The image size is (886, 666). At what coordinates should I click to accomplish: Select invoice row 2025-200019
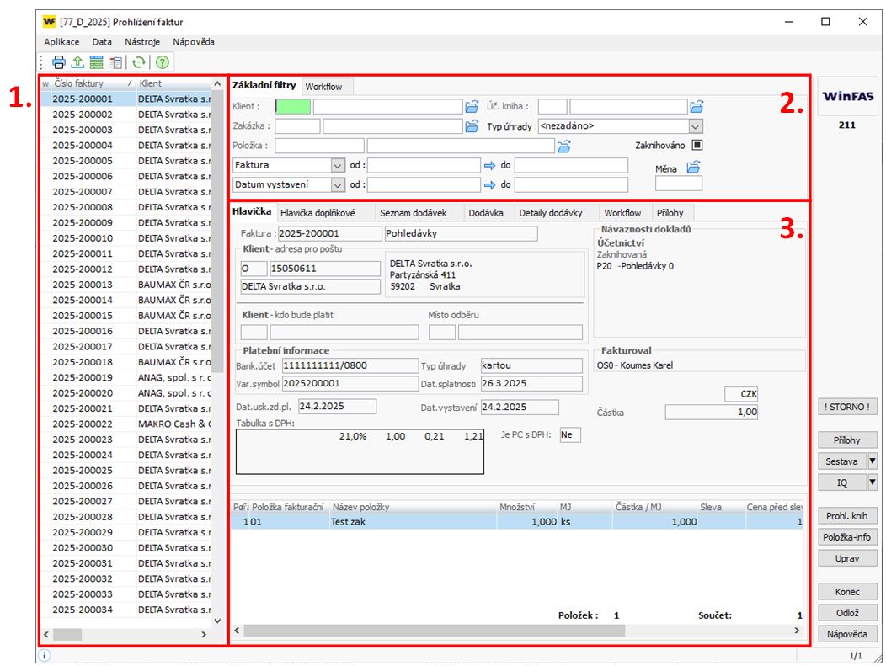coord(125,377)
